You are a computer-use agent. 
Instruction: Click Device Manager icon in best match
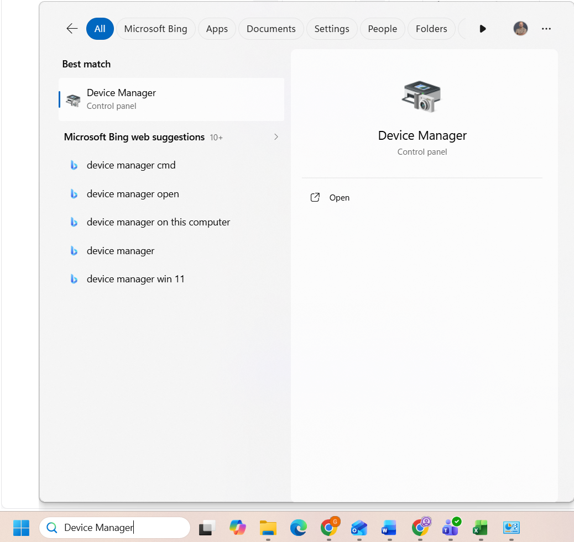pyautogui.click(x=73, y=100)
